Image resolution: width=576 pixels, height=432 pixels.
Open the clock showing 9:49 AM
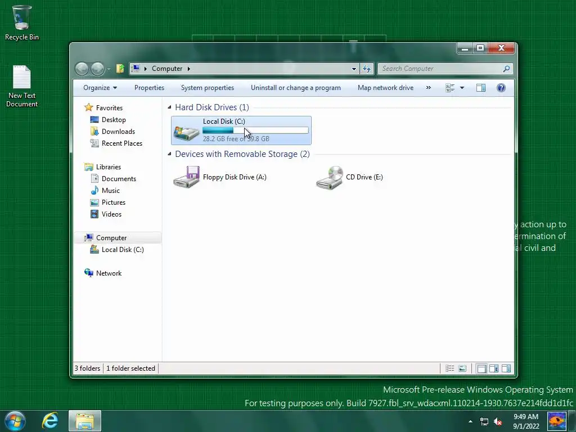point(526,421)
